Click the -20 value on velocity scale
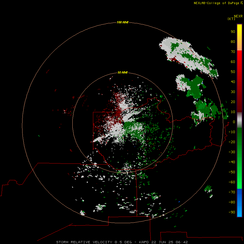 [x=232, y=142]
